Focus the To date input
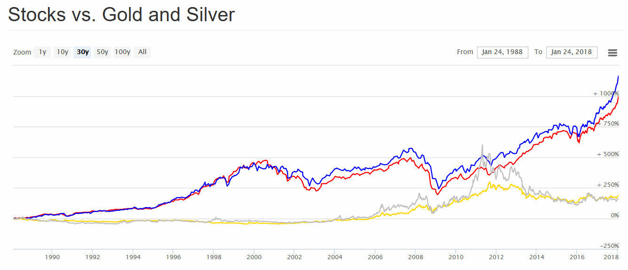This screenshot has height=270, width=628. (571, 52)
